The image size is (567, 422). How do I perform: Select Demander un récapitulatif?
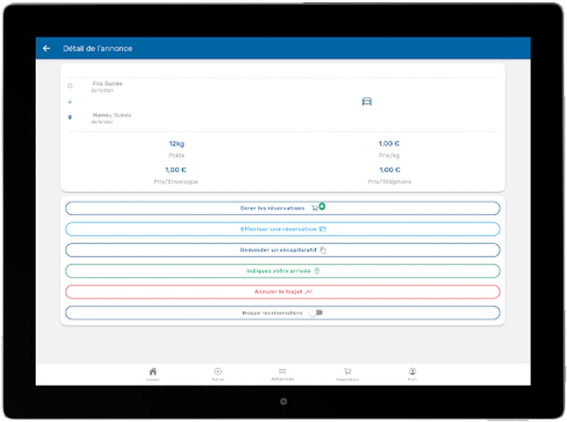283,250
